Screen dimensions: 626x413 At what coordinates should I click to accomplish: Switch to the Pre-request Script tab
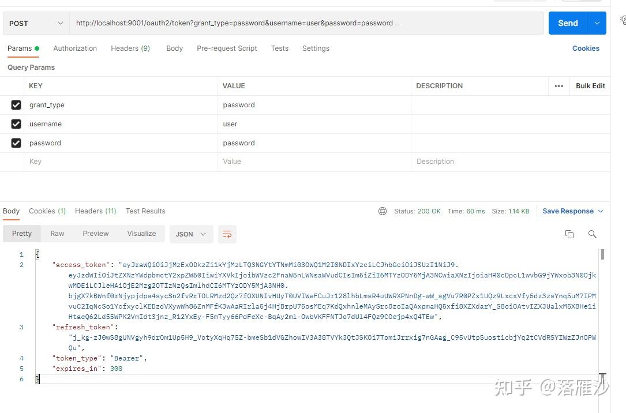pos(227,48)
